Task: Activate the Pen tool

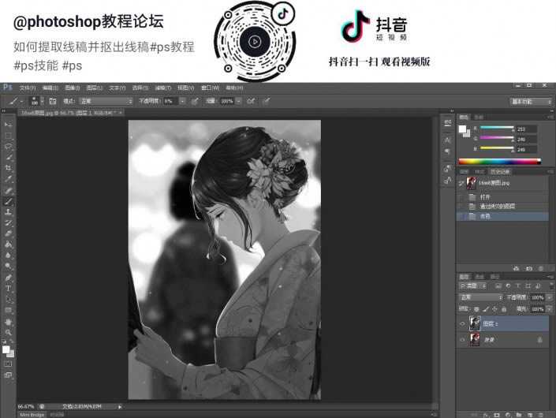Action: [8, 278]
